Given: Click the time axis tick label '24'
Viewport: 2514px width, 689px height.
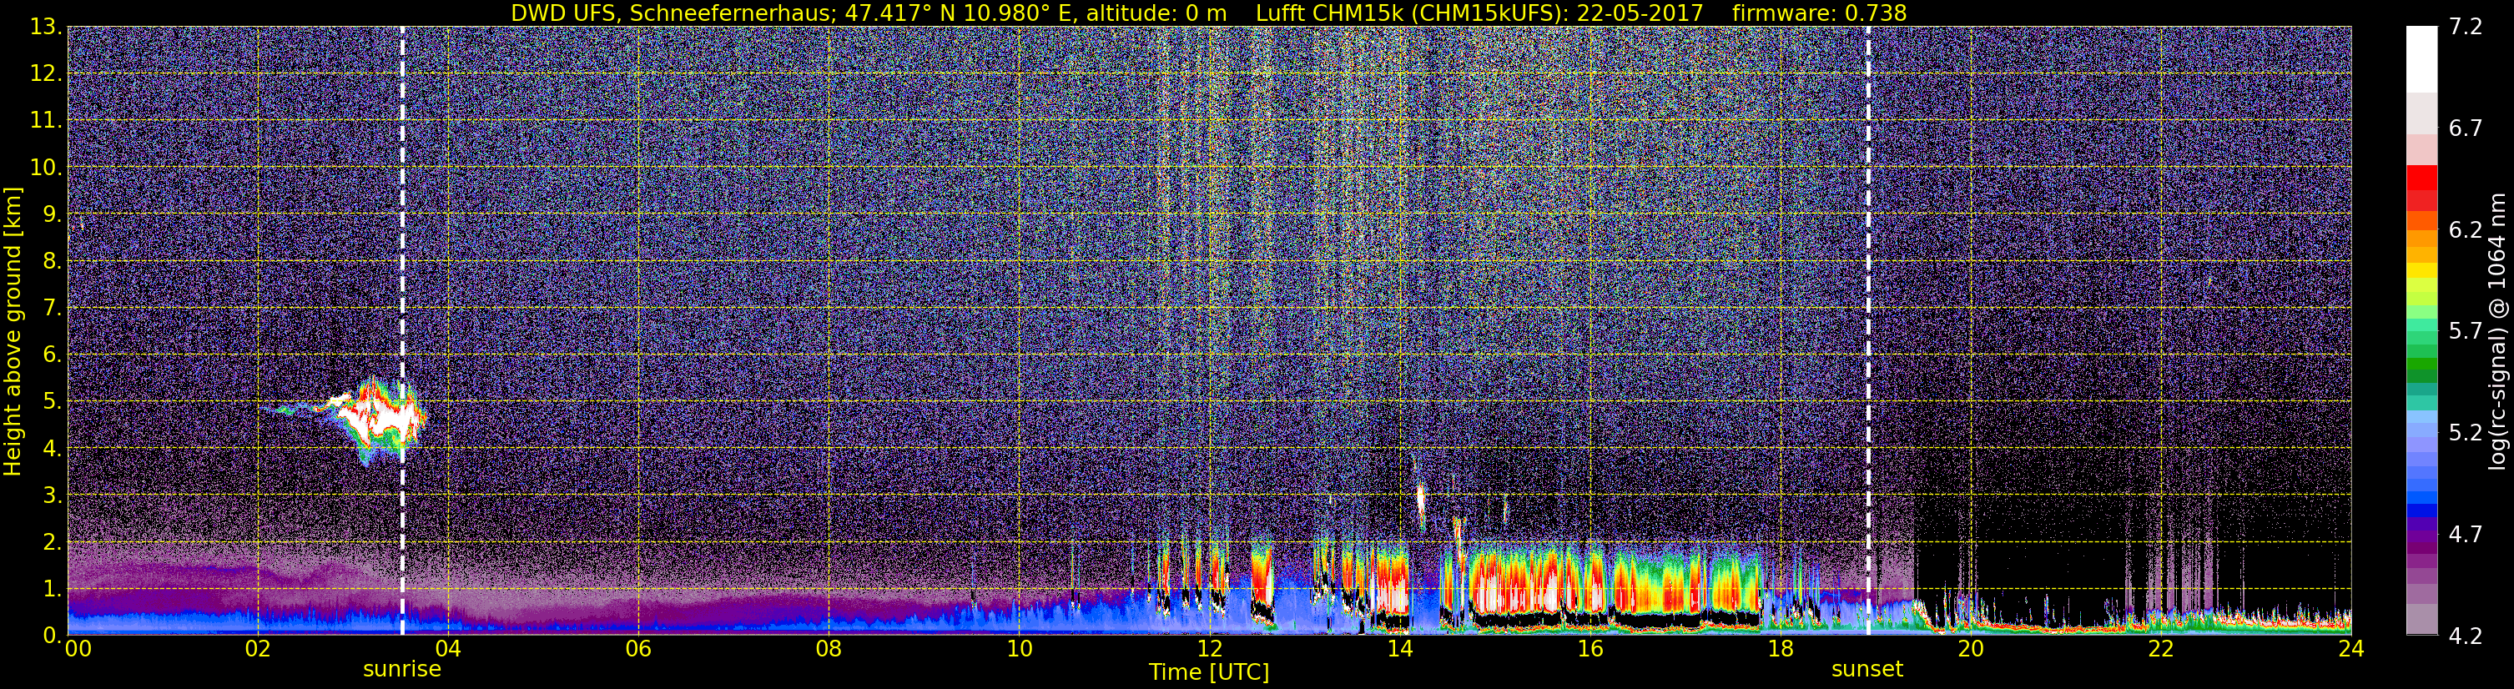Looking at the screenshot, I should click(2350, 649).
